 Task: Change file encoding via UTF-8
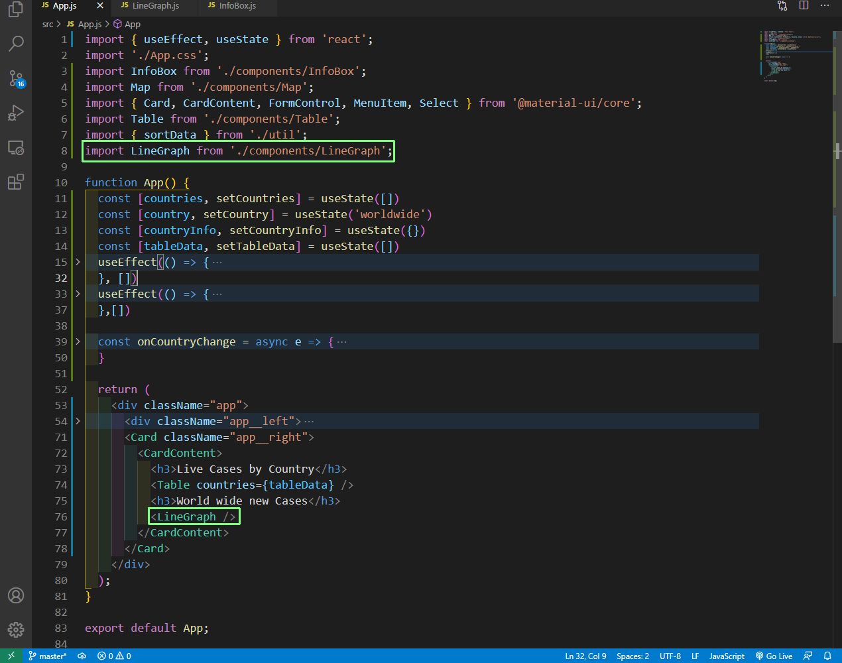(x=670, y=656)
